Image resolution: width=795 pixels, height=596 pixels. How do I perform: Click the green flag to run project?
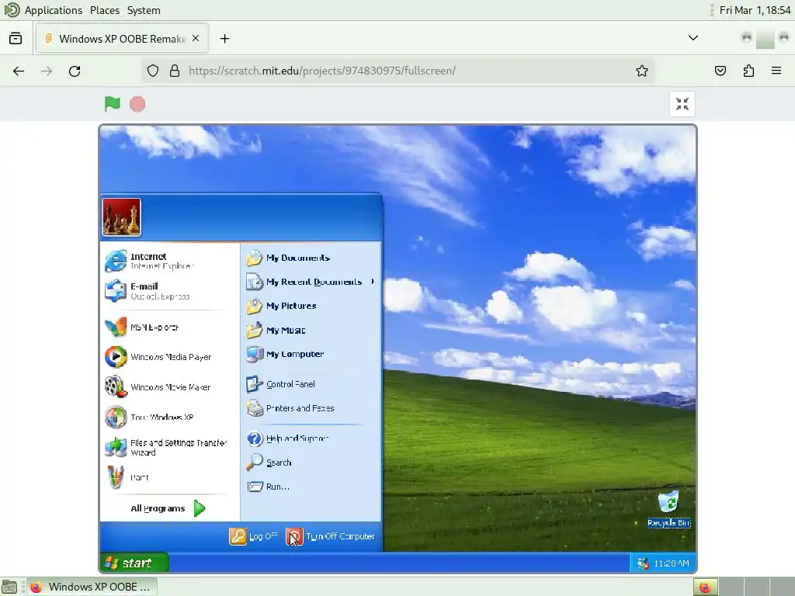(x=112, y=104)
